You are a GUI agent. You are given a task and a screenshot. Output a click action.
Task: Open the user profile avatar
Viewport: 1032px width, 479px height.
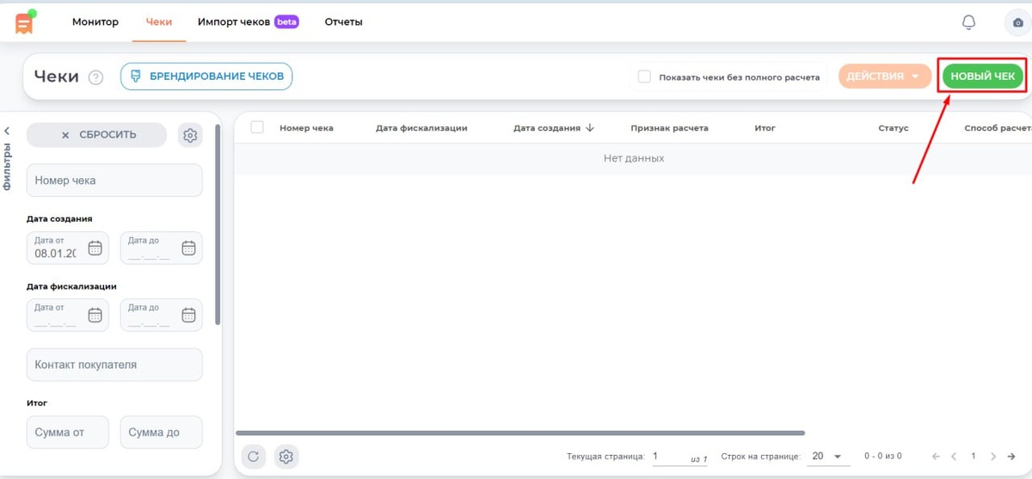tap(1018, 22)
